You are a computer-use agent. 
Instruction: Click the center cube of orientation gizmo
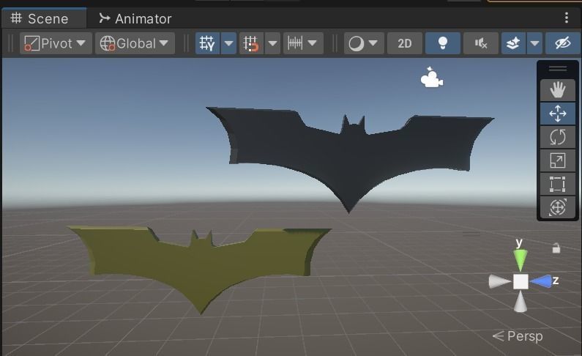(x=521, y=281)
